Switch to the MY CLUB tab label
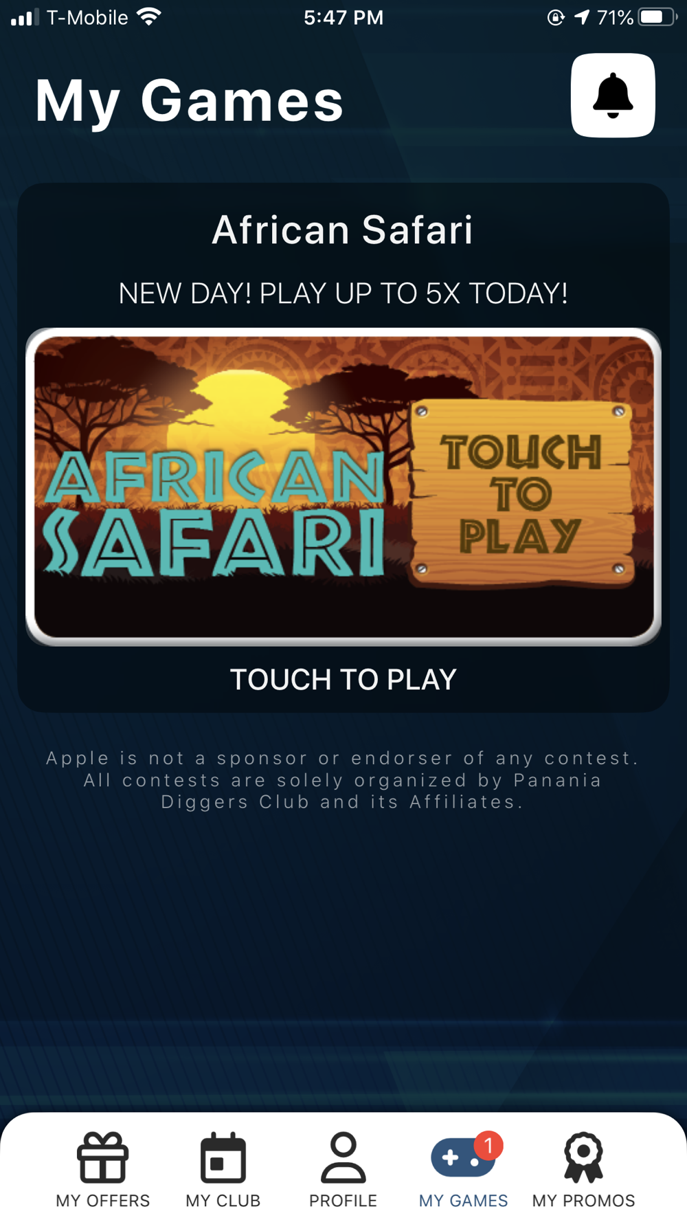 tap(223, 1201)
